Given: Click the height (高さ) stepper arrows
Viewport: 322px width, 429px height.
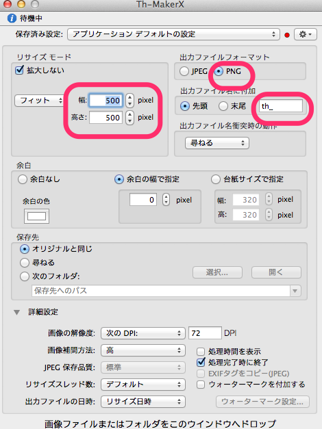Looking at the screenshot, I should click(130, 118).
